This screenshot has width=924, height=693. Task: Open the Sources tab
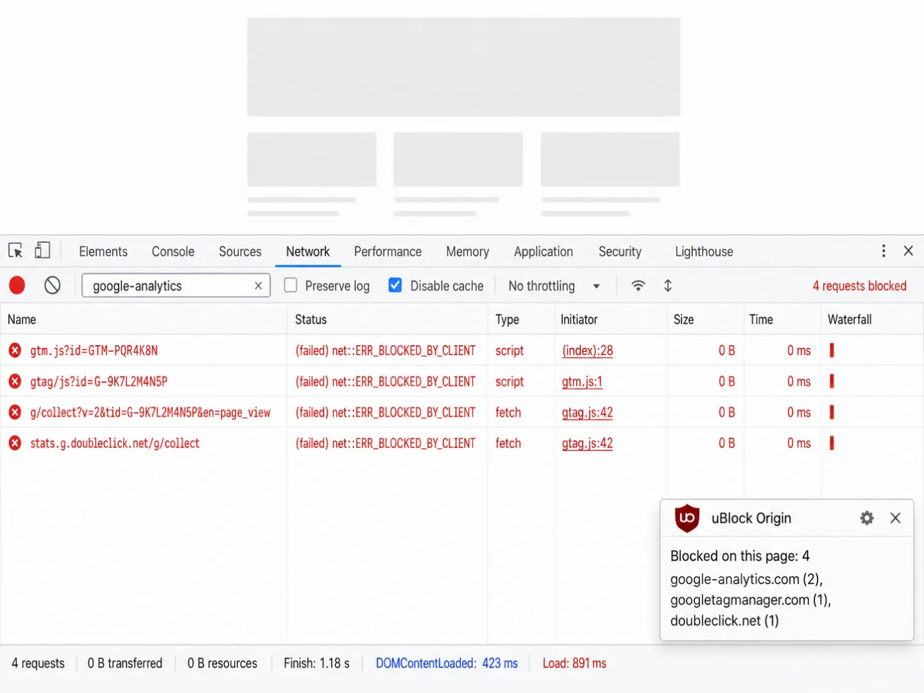pos(240,252)
